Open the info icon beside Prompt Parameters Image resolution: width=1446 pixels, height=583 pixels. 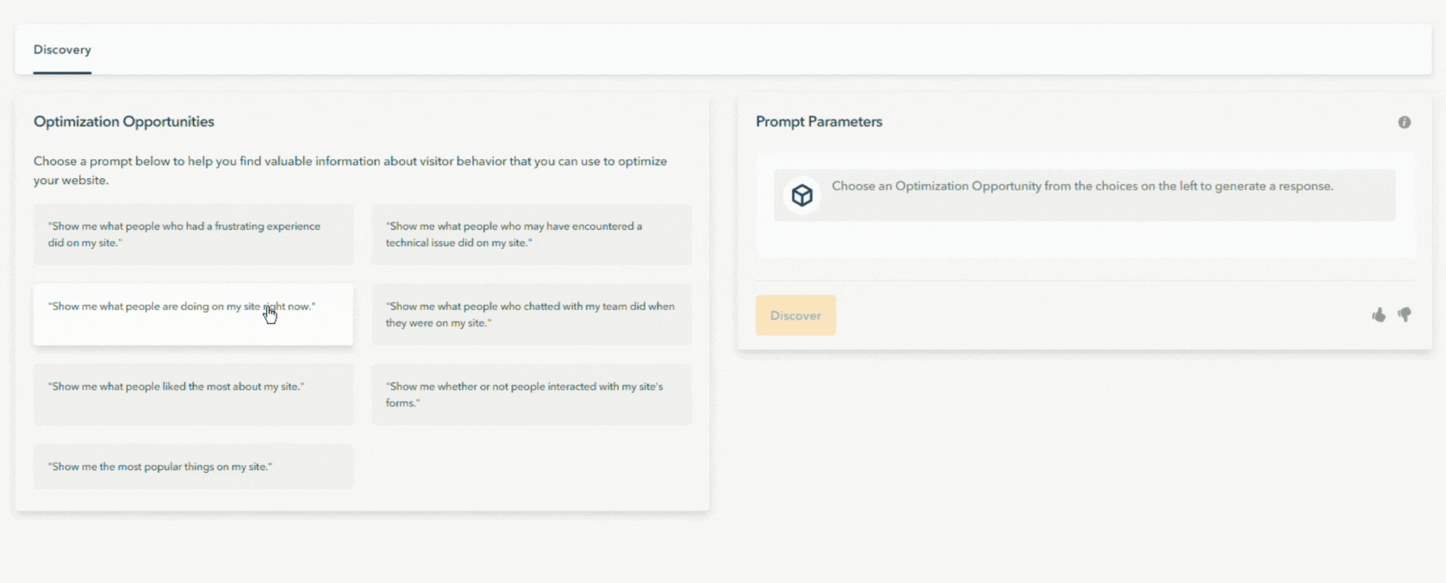[1404, 122]
